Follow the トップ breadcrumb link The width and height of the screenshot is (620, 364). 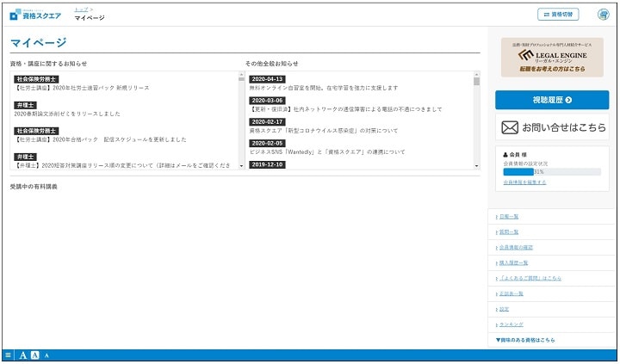click(x=81, y=9)
